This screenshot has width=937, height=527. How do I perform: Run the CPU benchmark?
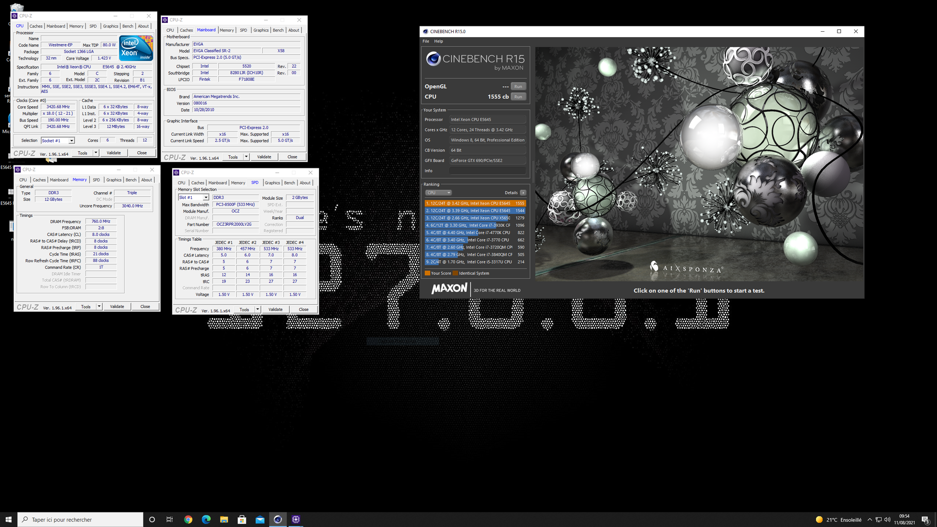[x=518, y=97]
